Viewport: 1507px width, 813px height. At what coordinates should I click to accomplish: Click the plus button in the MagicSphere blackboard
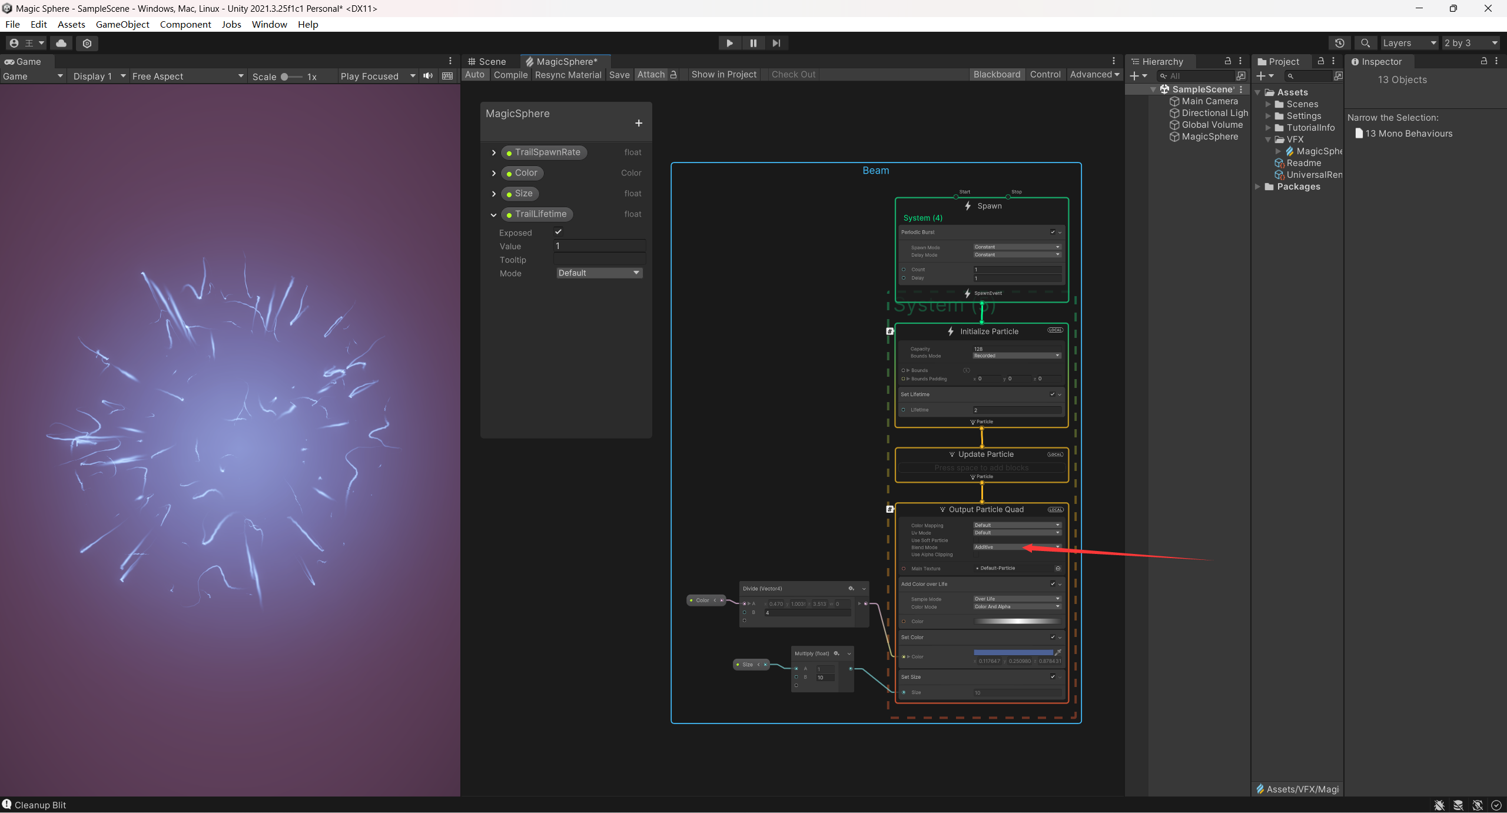tap(639, 123)
